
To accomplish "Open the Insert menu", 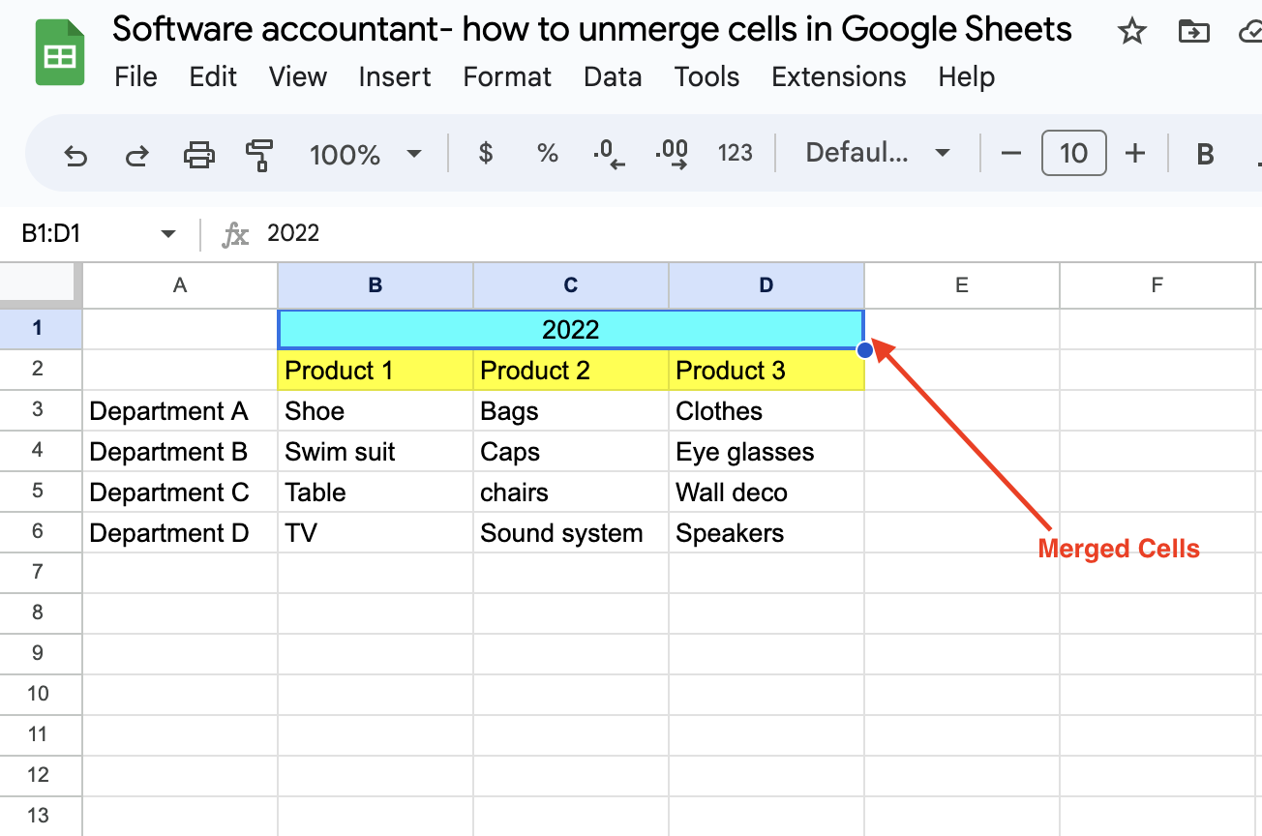I will click(395, 77).
